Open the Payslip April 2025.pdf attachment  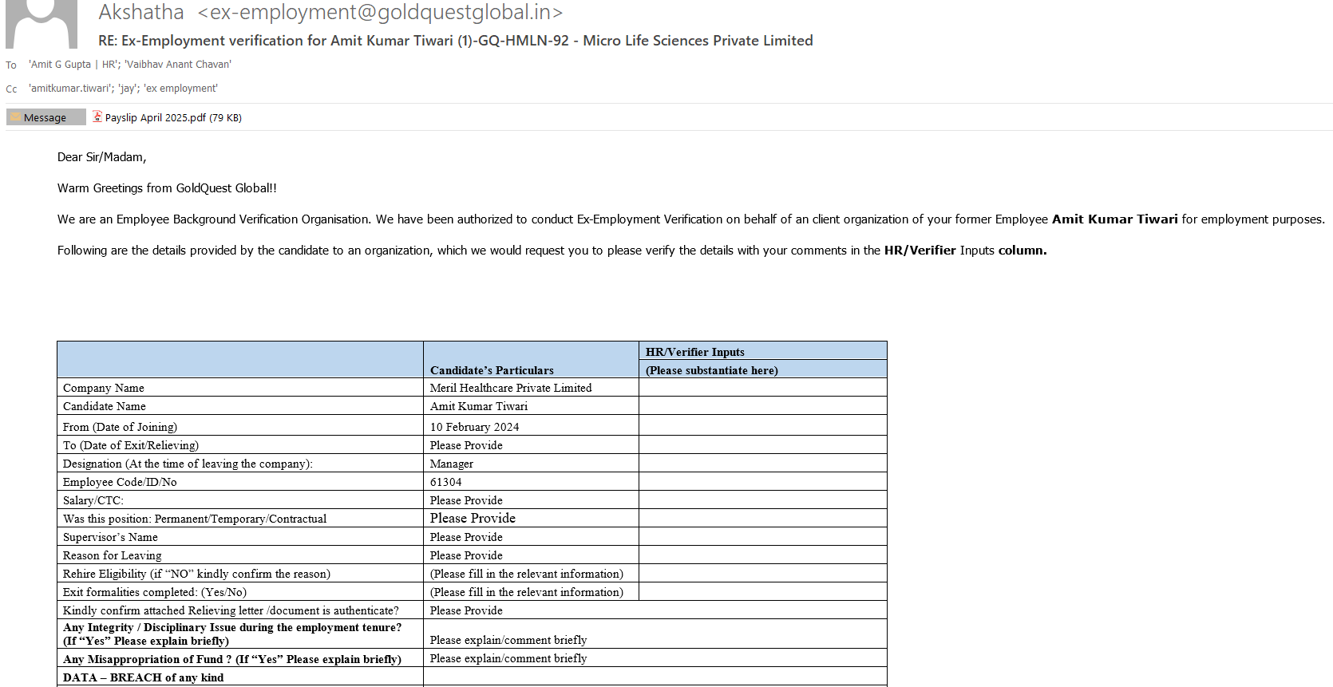coord(167,117)
